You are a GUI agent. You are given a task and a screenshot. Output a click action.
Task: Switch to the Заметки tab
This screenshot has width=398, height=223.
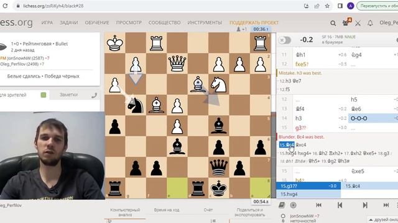coord(68,95)
